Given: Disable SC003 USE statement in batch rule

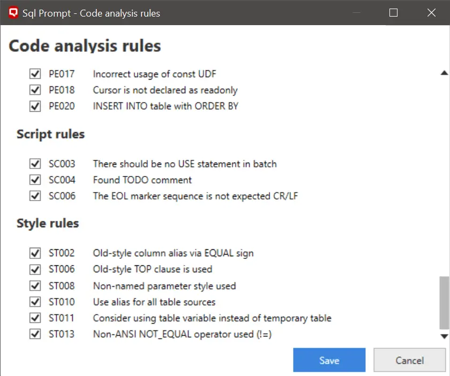Looking at the screenshot, I should point(35,164).
